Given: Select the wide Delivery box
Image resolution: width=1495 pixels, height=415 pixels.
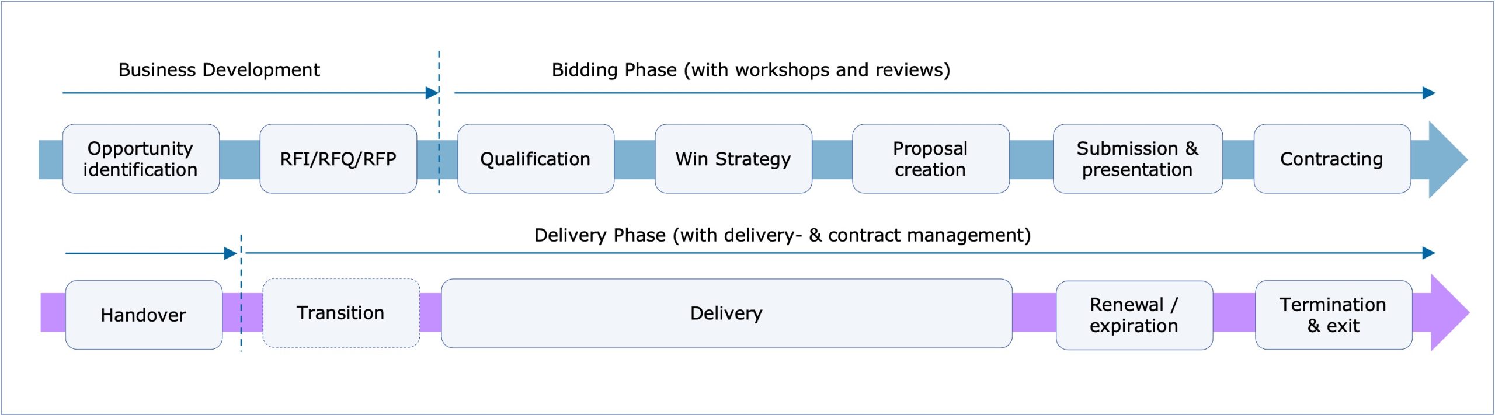Looking at the screenshot, I should tap(726, 313).
